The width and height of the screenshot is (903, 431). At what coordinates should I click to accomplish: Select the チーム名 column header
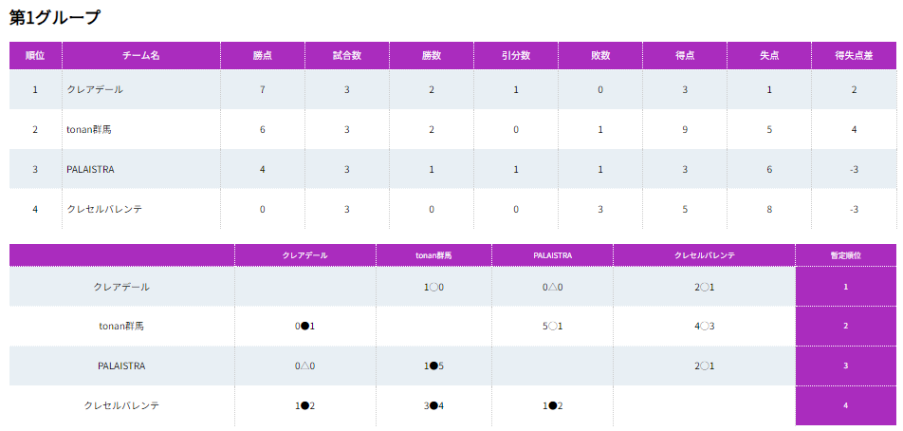(x=141, y=56)
